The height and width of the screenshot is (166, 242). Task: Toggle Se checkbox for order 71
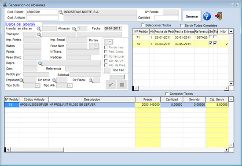(210, 37)
